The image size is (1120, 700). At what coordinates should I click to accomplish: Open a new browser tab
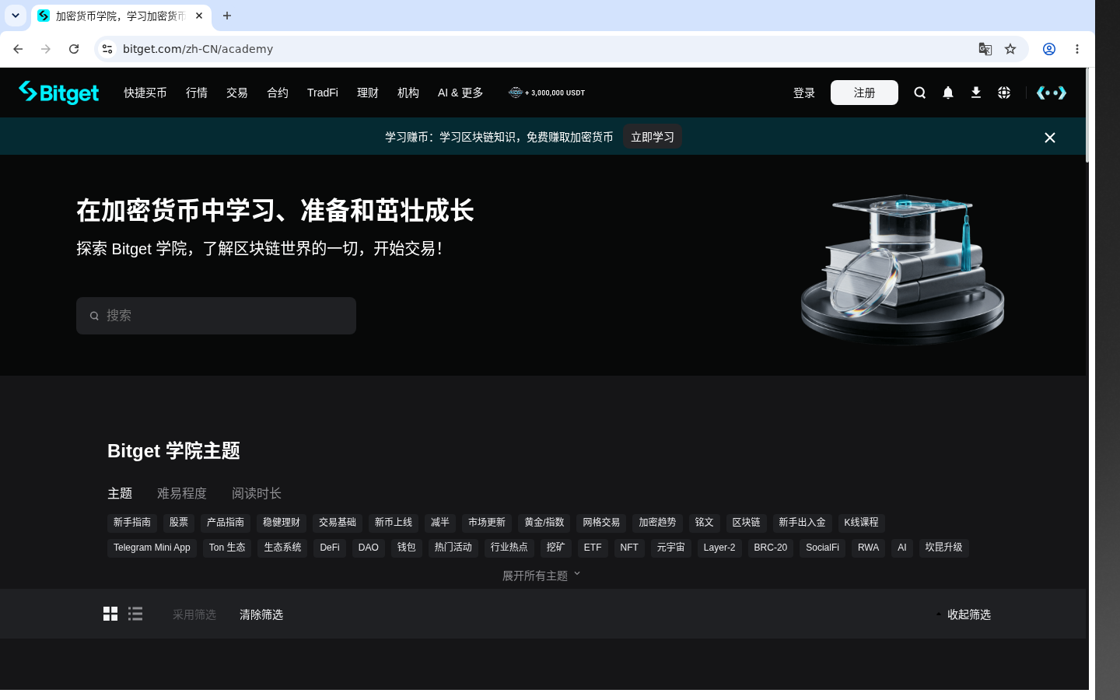227,16
